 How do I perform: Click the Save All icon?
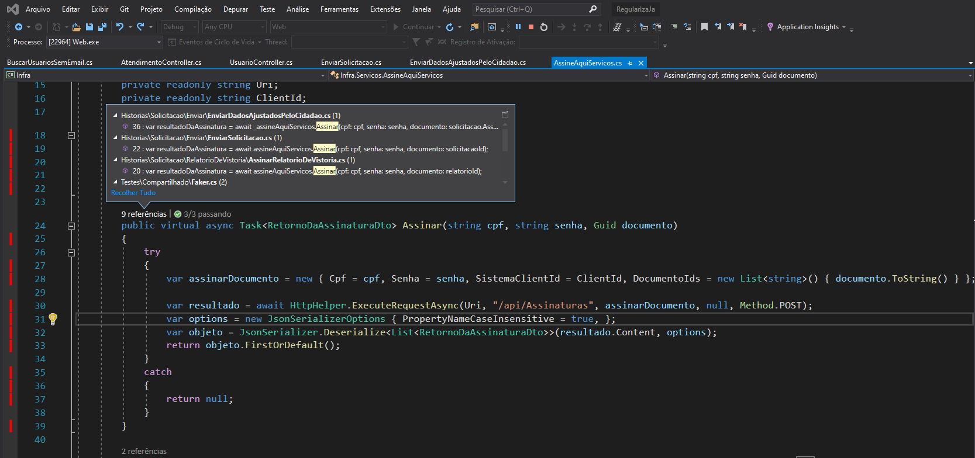point(102,27)
